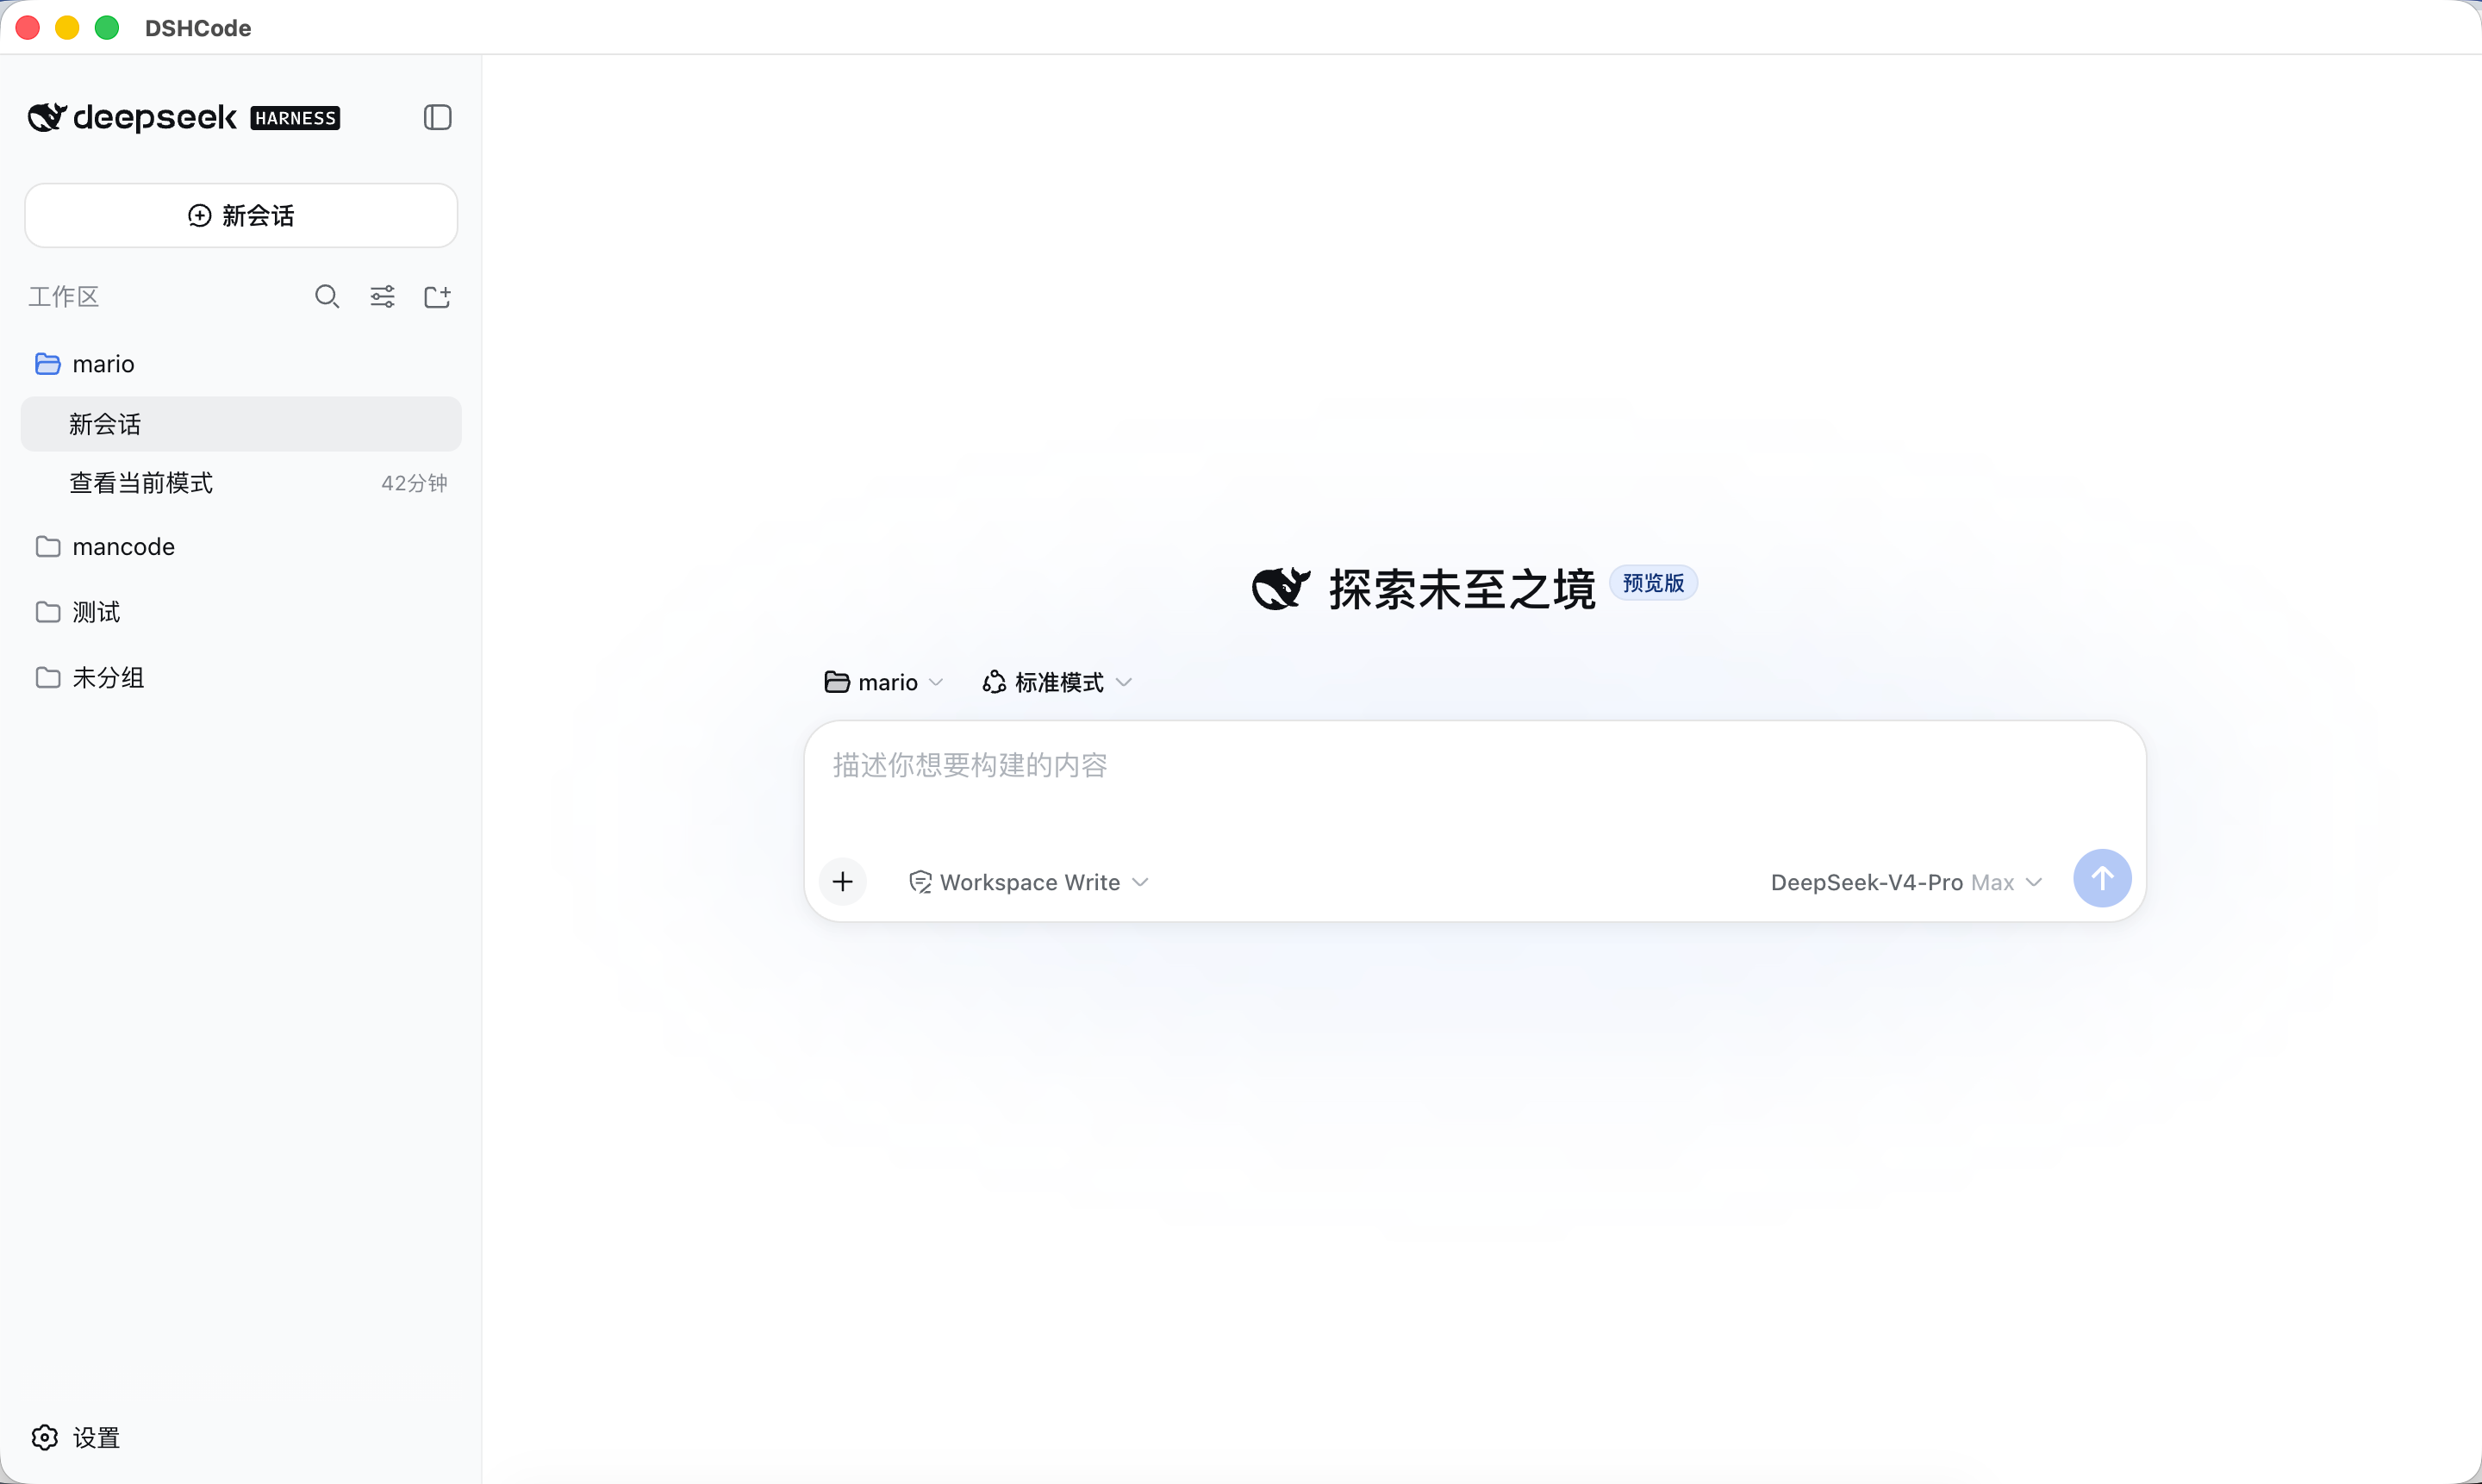Viewport: 2482px width, 1484px height.
Task: Click the 42分钟 timestamp text
Action: (x=414, y=483)
